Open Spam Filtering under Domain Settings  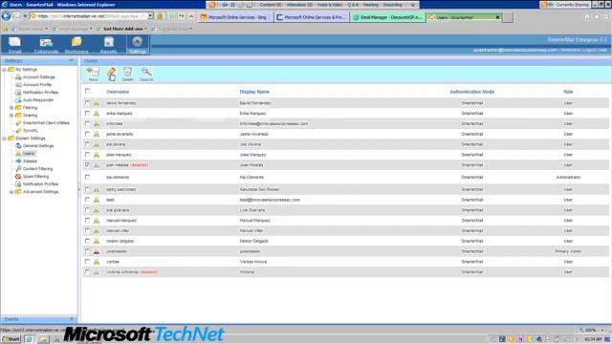point(35,176)
